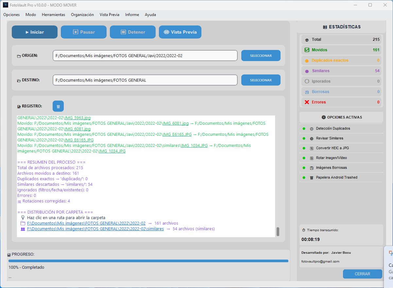Click SELECCIONAR for the DESTINO folder

261,80
